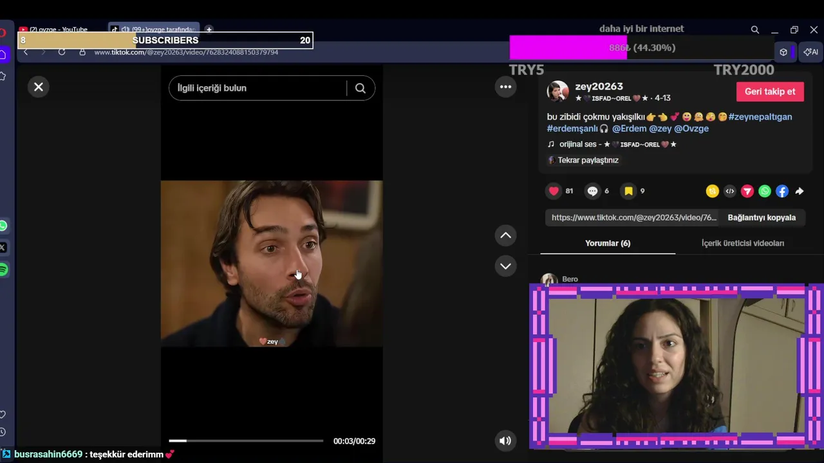Image resolution: width=824 pixels, height=463 pixels.
Task: Open Spotify in the browser sidebar
Action: coord(3,269)
